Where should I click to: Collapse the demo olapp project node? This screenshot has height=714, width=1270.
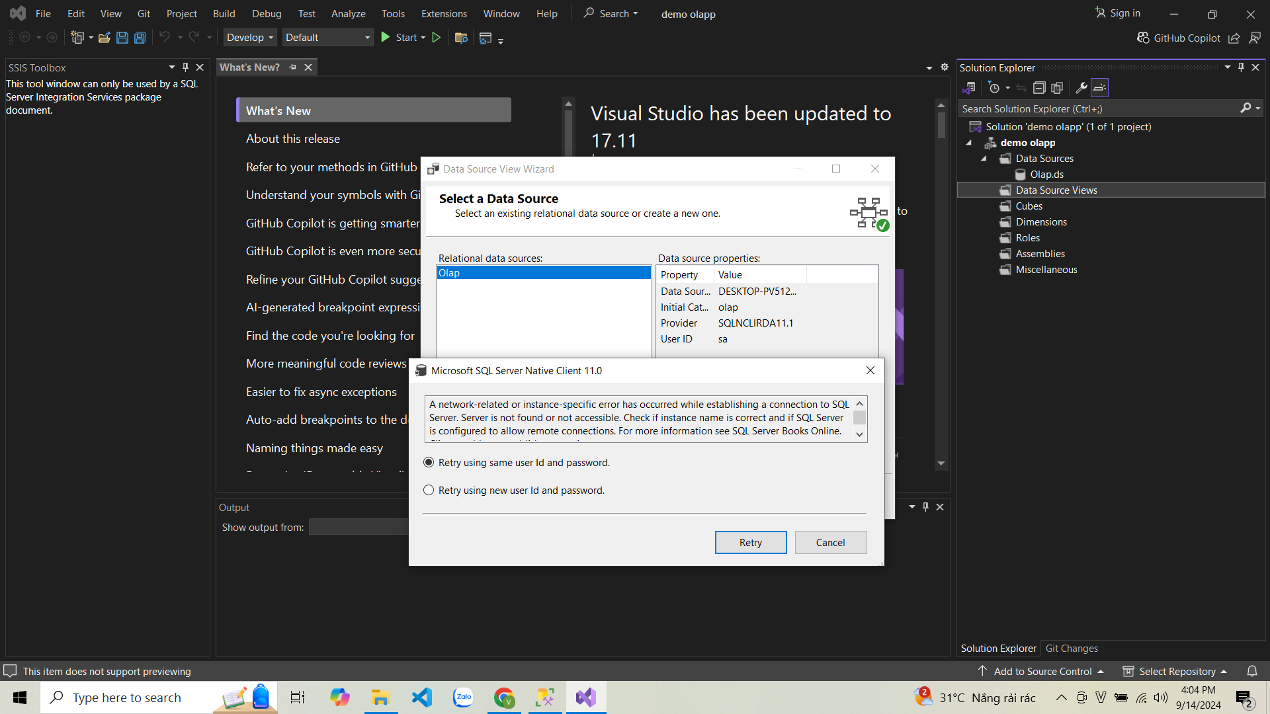[x=969, y=143]
